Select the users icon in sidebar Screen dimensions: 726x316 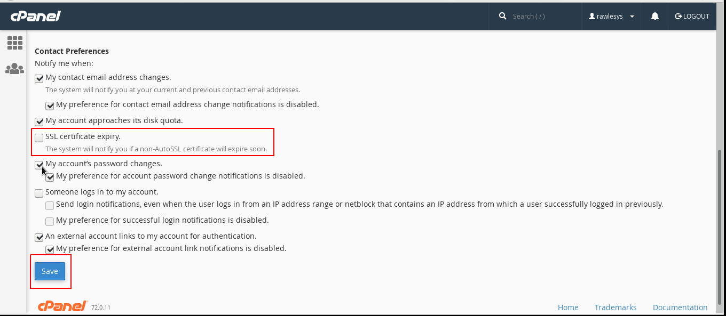(x=14, y=68)
